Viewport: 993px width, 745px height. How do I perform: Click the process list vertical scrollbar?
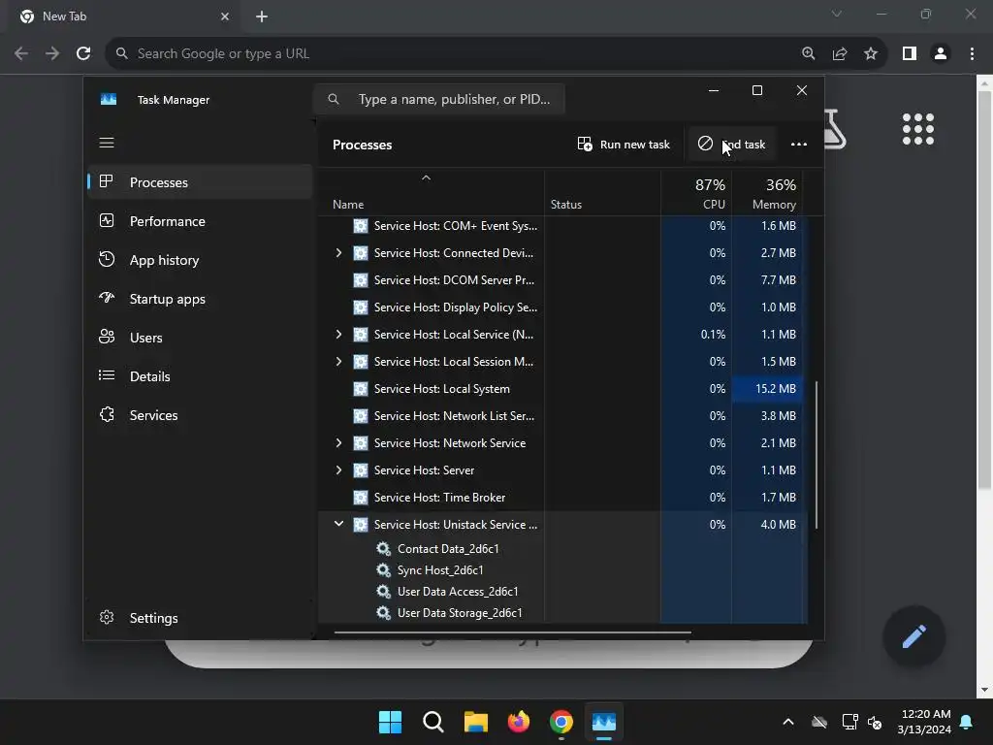click(816, 455)
